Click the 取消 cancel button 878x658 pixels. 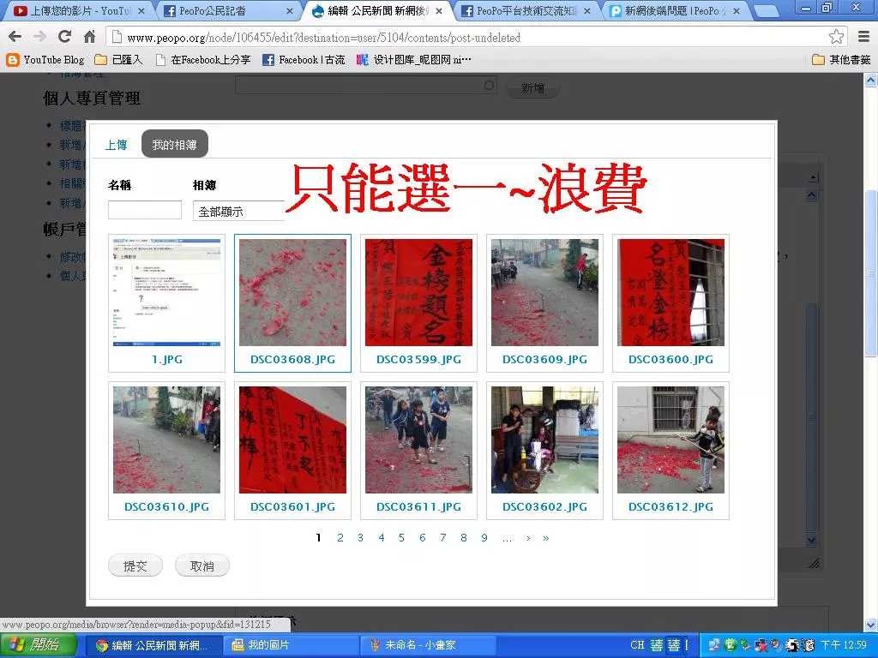click(202, 565)
